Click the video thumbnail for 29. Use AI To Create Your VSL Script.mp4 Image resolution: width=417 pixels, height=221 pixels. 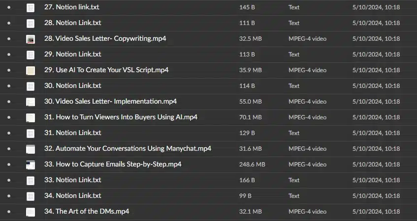click(x=31, y=70)
